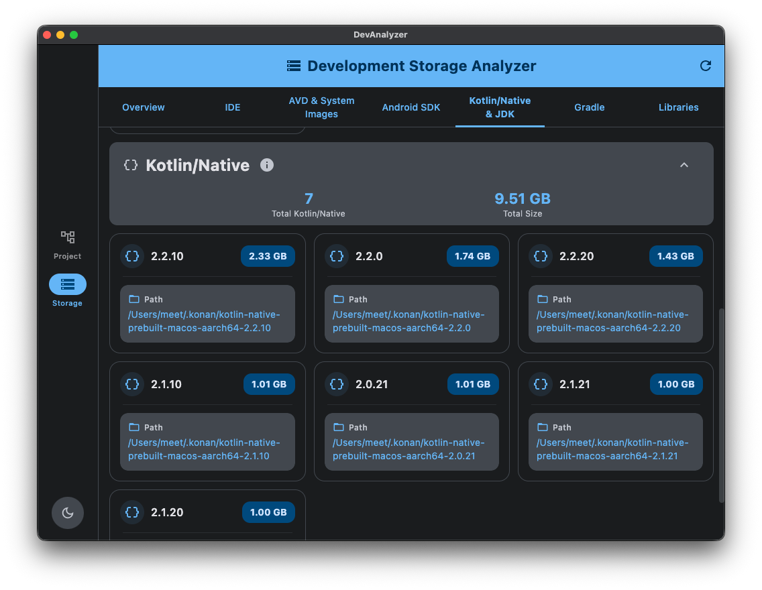Viewport: 762px width, 590px height.
Task: Click the version label 2.1.10
Action: 166,384
